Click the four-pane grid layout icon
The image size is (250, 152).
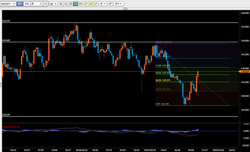71,4
